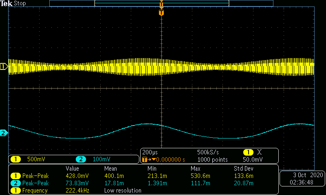Click the Max column header
Screen dimensions: 326x195
click(196, 169)
